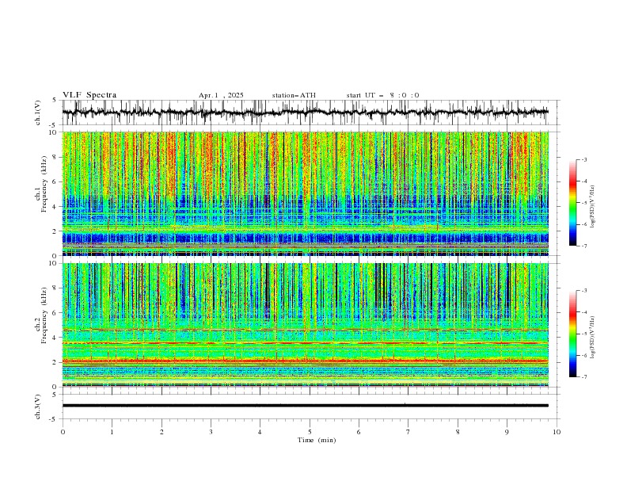This screenshot has width=627, height=485.
Task: Select the ch.2 color bar log(PSD) label
Action: click(x=592, y=338)
